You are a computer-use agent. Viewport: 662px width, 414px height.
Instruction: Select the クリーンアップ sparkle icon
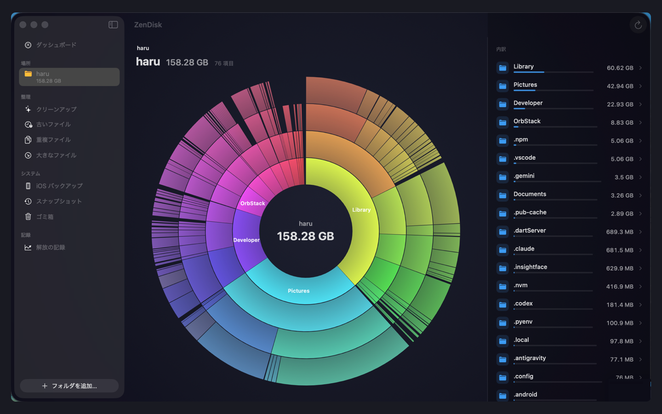[28, 109]
